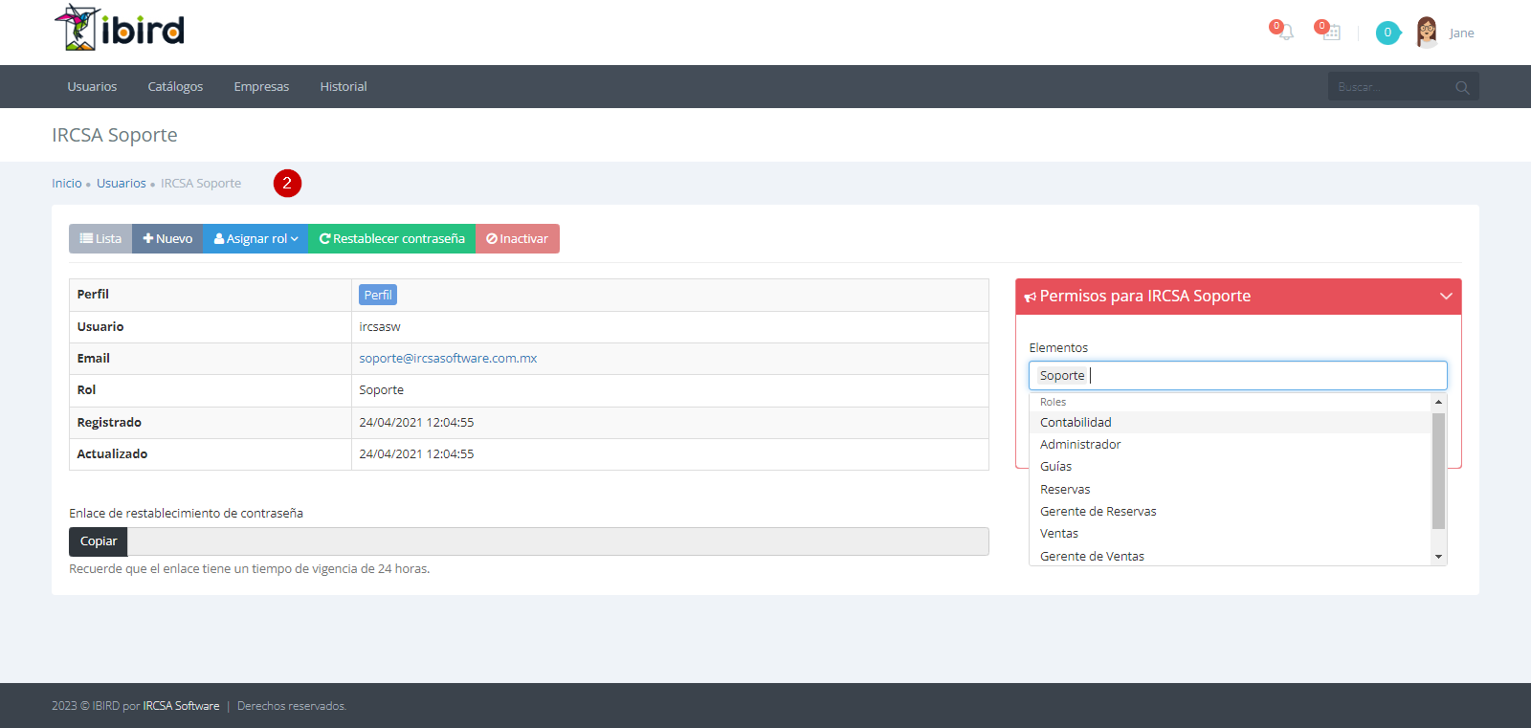Click the Inactivar button
The height and width of the screenshot is (728, 1531).
point(518,239)
